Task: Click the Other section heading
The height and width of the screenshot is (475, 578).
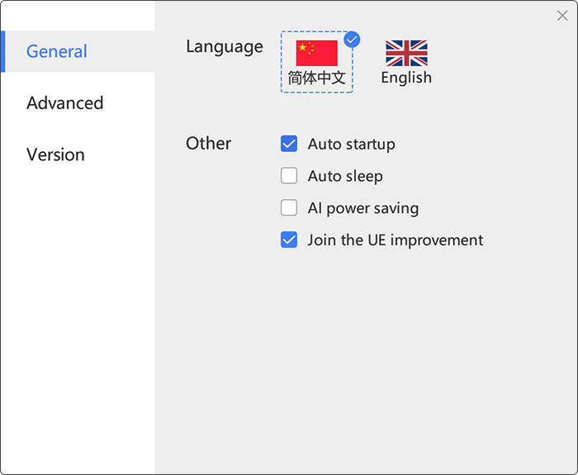Action: click(209, 143)
